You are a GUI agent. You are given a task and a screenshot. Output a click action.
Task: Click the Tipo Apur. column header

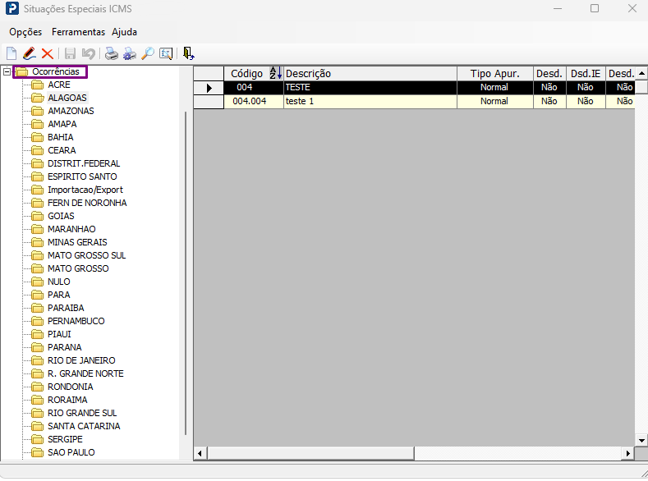click(495, 74)
